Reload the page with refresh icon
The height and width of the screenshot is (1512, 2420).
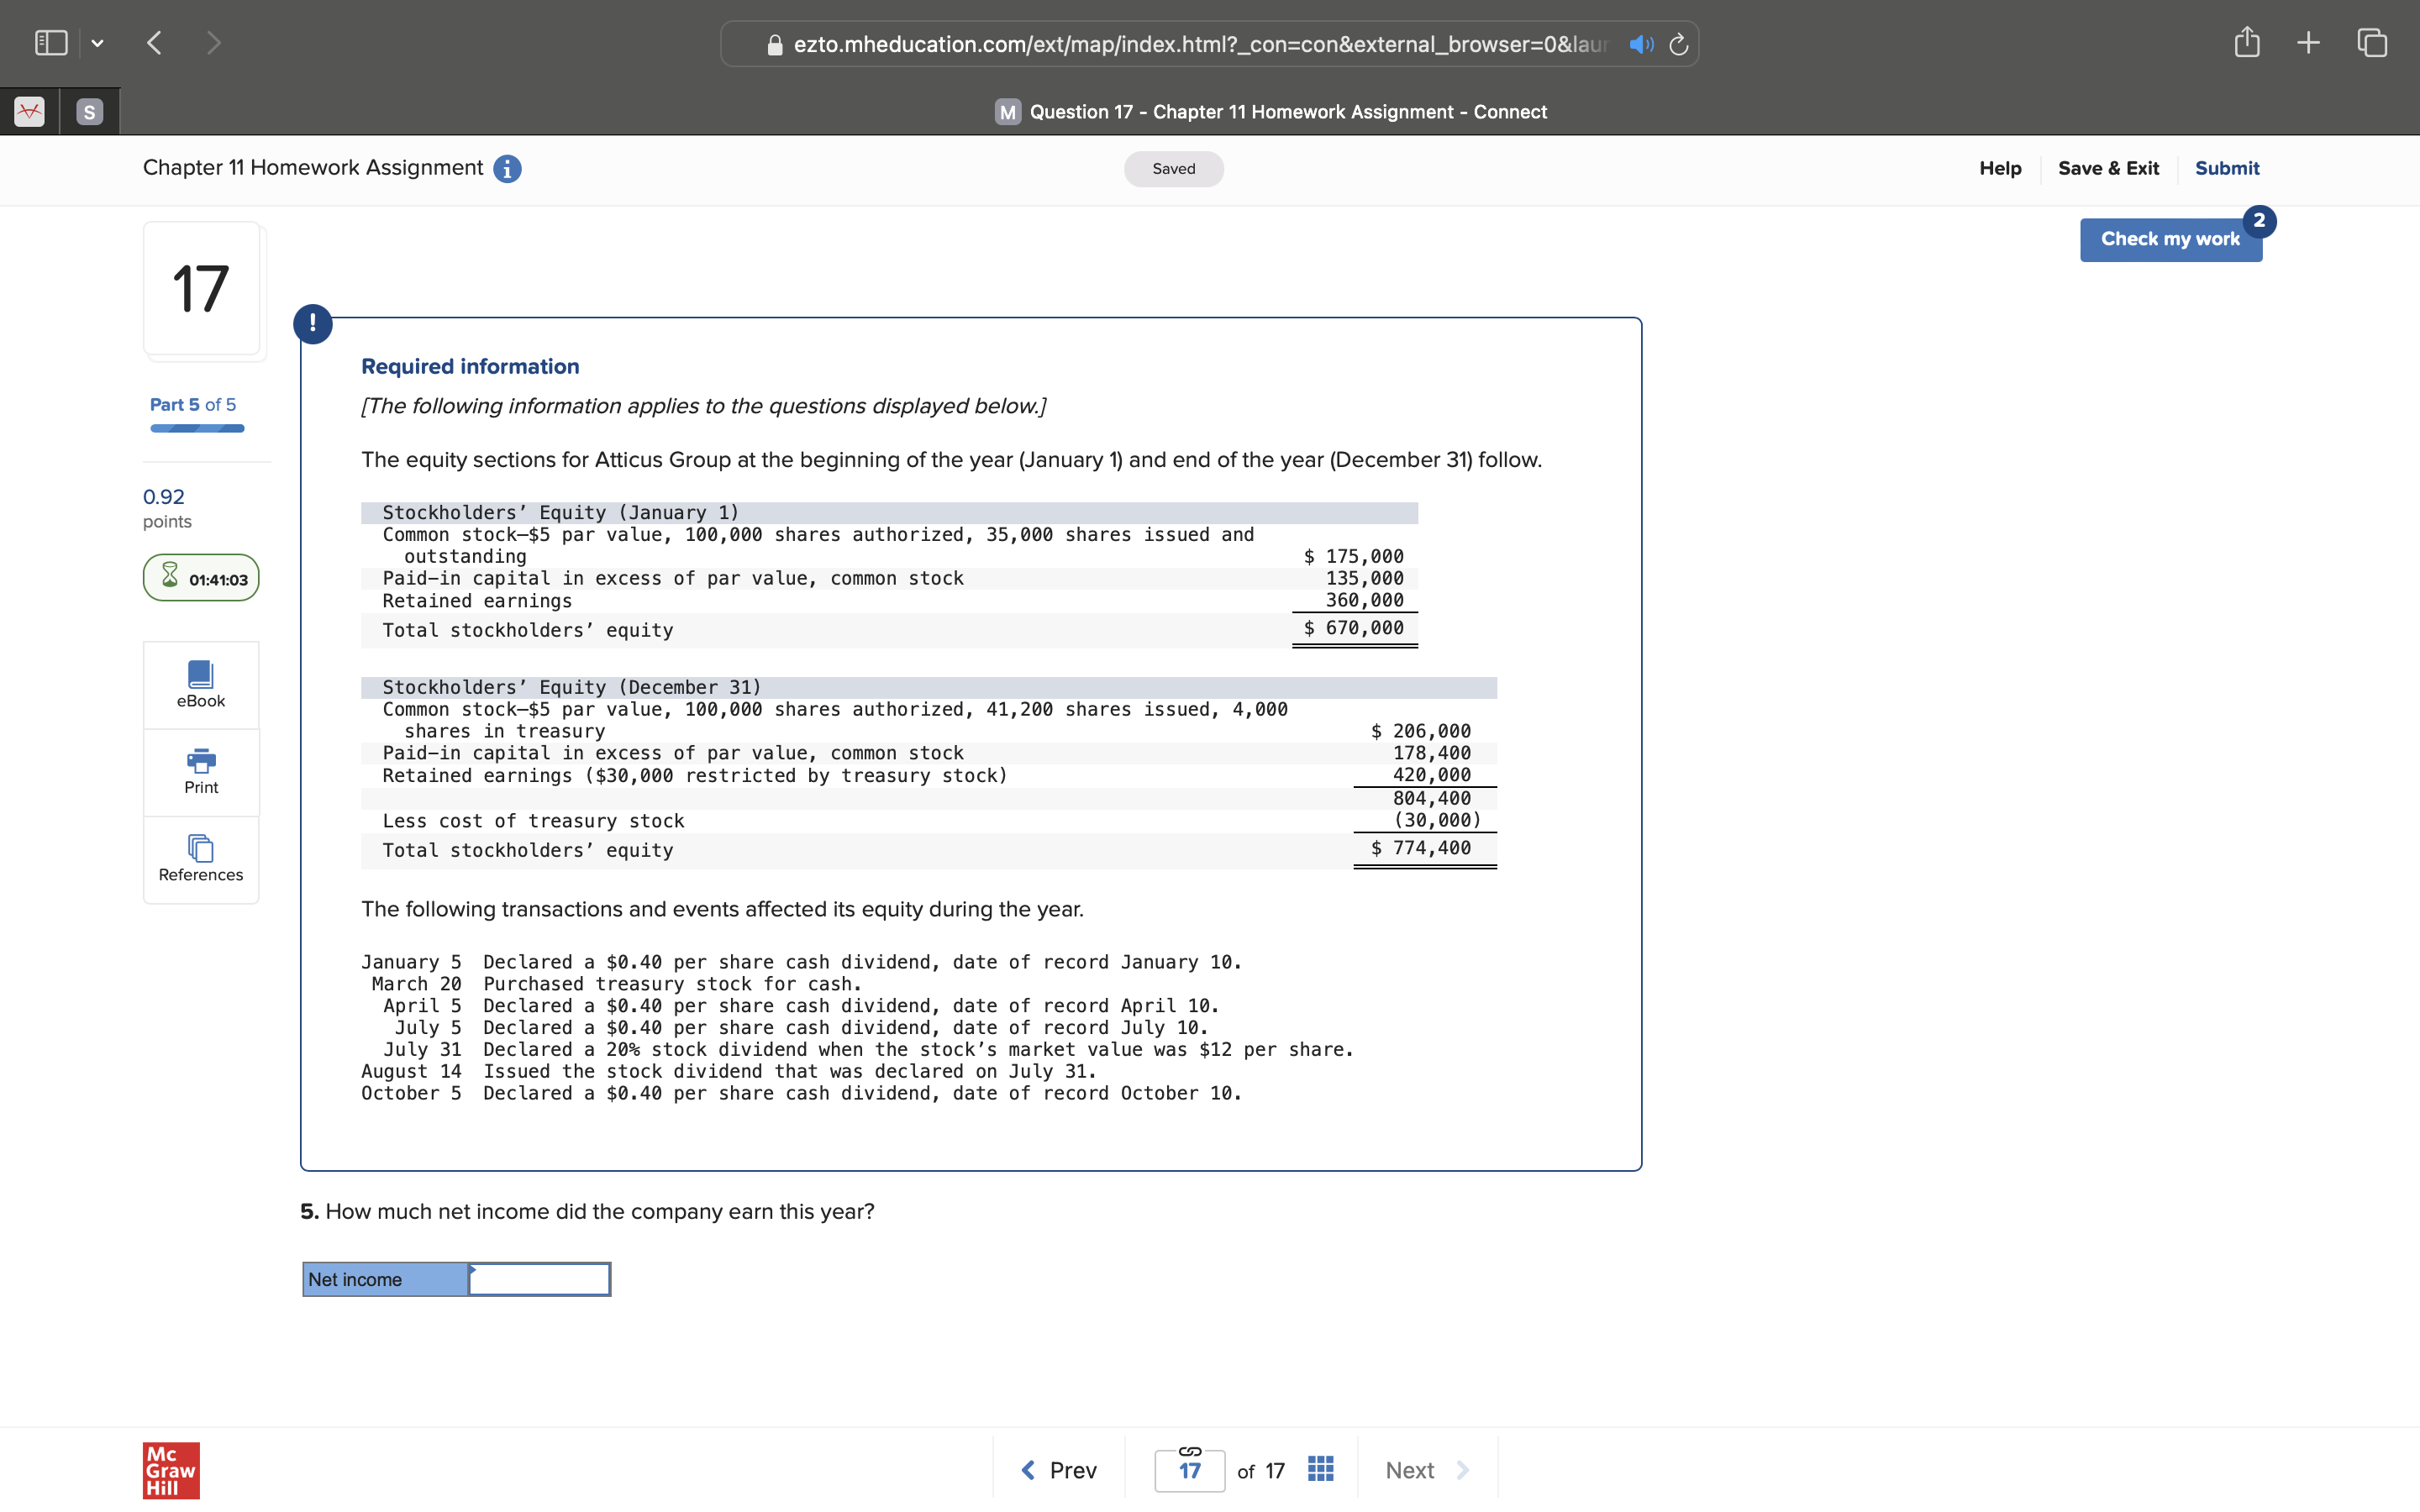pos(1679,45)
